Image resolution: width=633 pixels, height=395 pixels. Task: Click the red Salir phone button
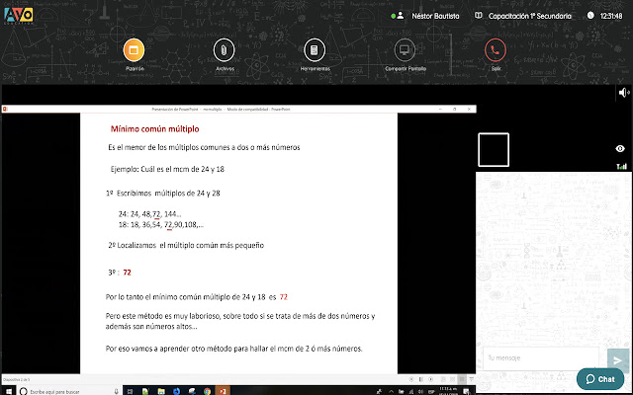pos(496,50)
